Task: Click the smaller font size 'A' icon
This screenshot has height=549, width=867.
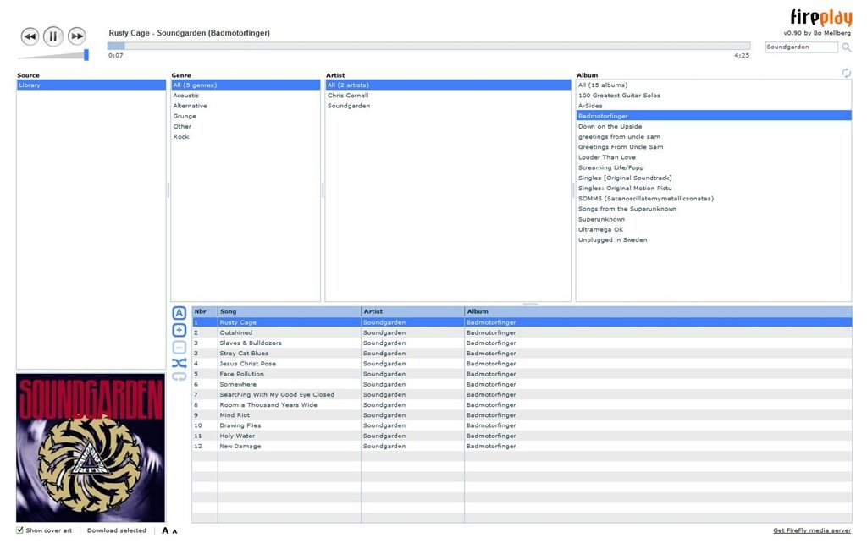Action: 174,531
